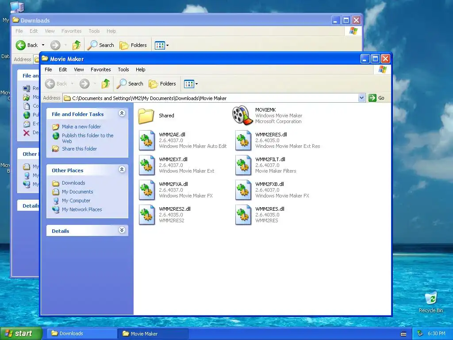Screen dimensions: 453x340
Task: Click Up one level in Movie Maker toolbar
Action: point(105,84)
